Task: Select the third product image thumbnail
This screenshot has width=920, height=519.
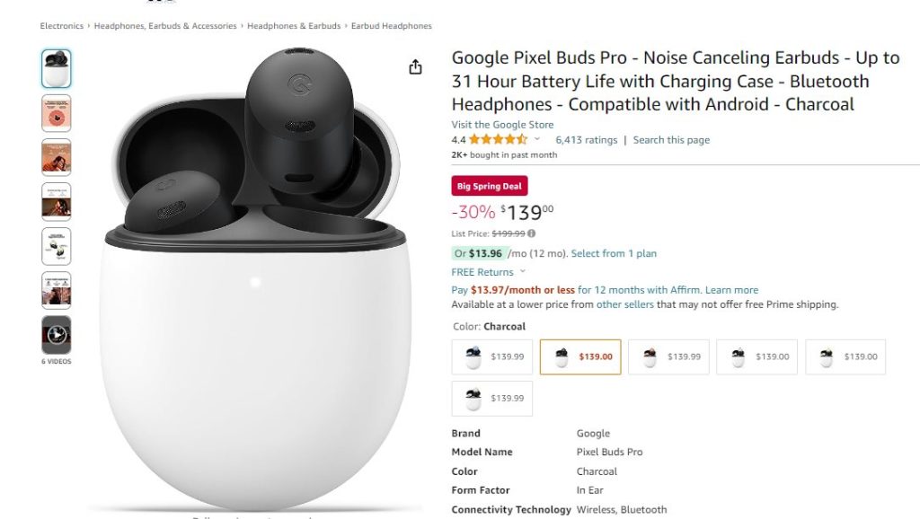Action: click(57, 158)
